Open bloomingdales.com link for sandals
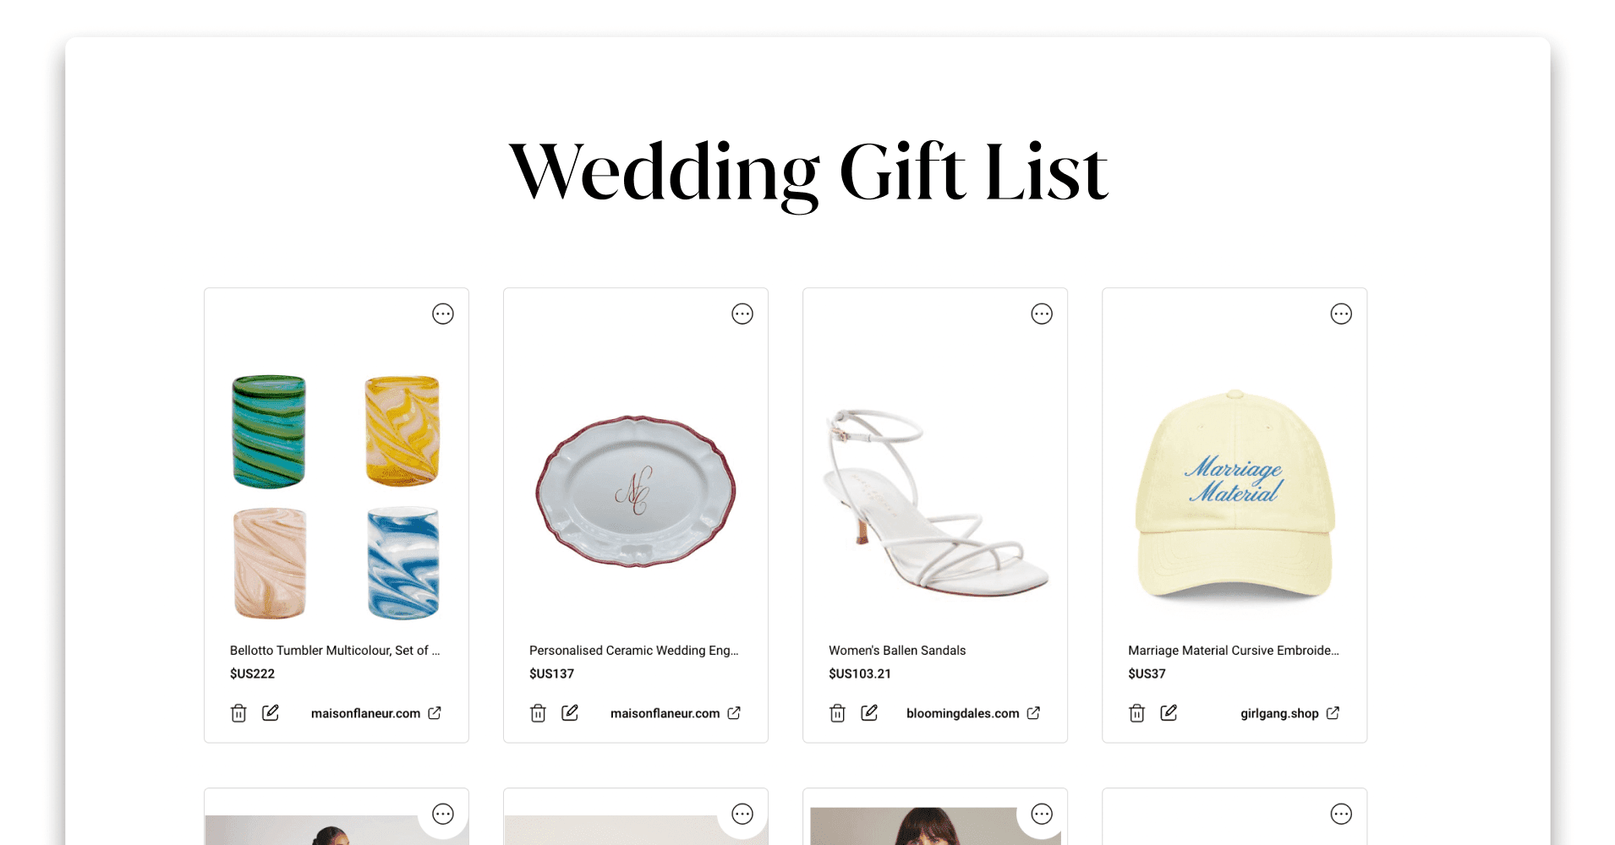Screen dimensions: 1615x845 (x=973, y=713)
